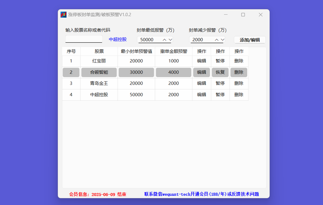Pause monitoring for 青岛金王

point(220,83)
